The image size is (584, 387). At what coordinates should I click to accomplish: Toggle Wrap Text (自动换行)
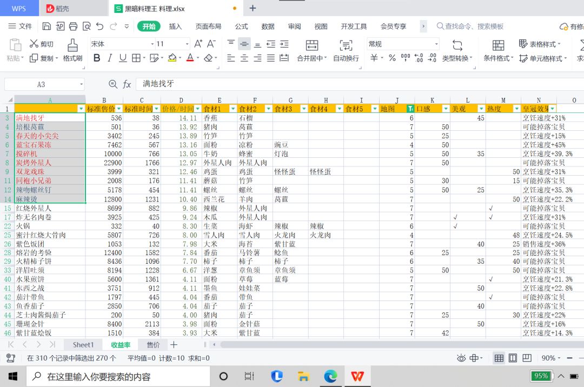[346, 45]
